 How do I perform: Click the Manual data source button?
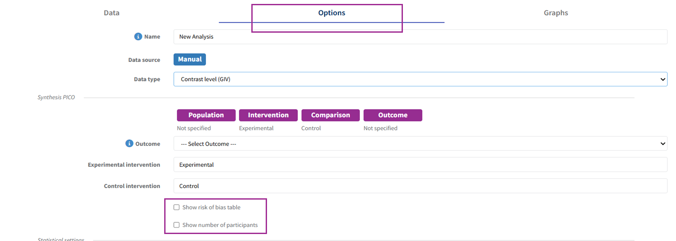click(189, 59)
